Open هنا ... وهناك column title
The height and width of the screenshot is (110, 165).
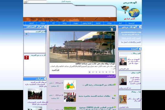point(136,92)
